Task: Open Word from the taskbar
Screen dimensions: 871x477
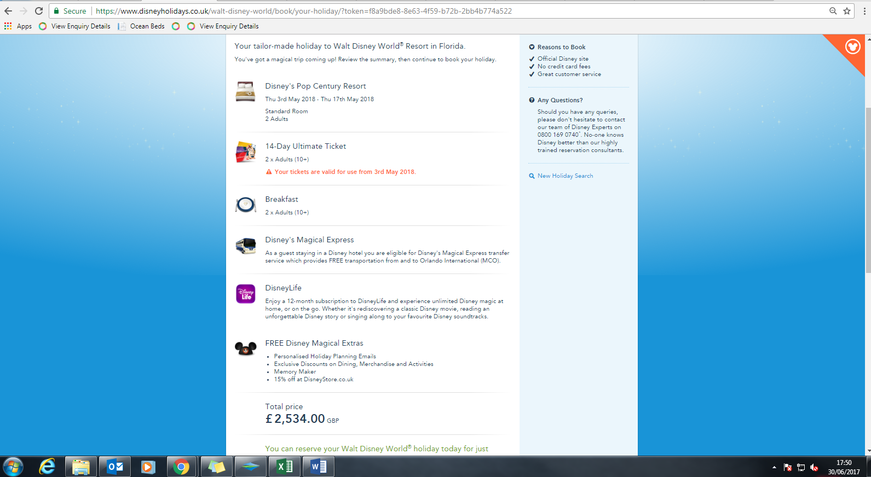Action: (319, 467)
